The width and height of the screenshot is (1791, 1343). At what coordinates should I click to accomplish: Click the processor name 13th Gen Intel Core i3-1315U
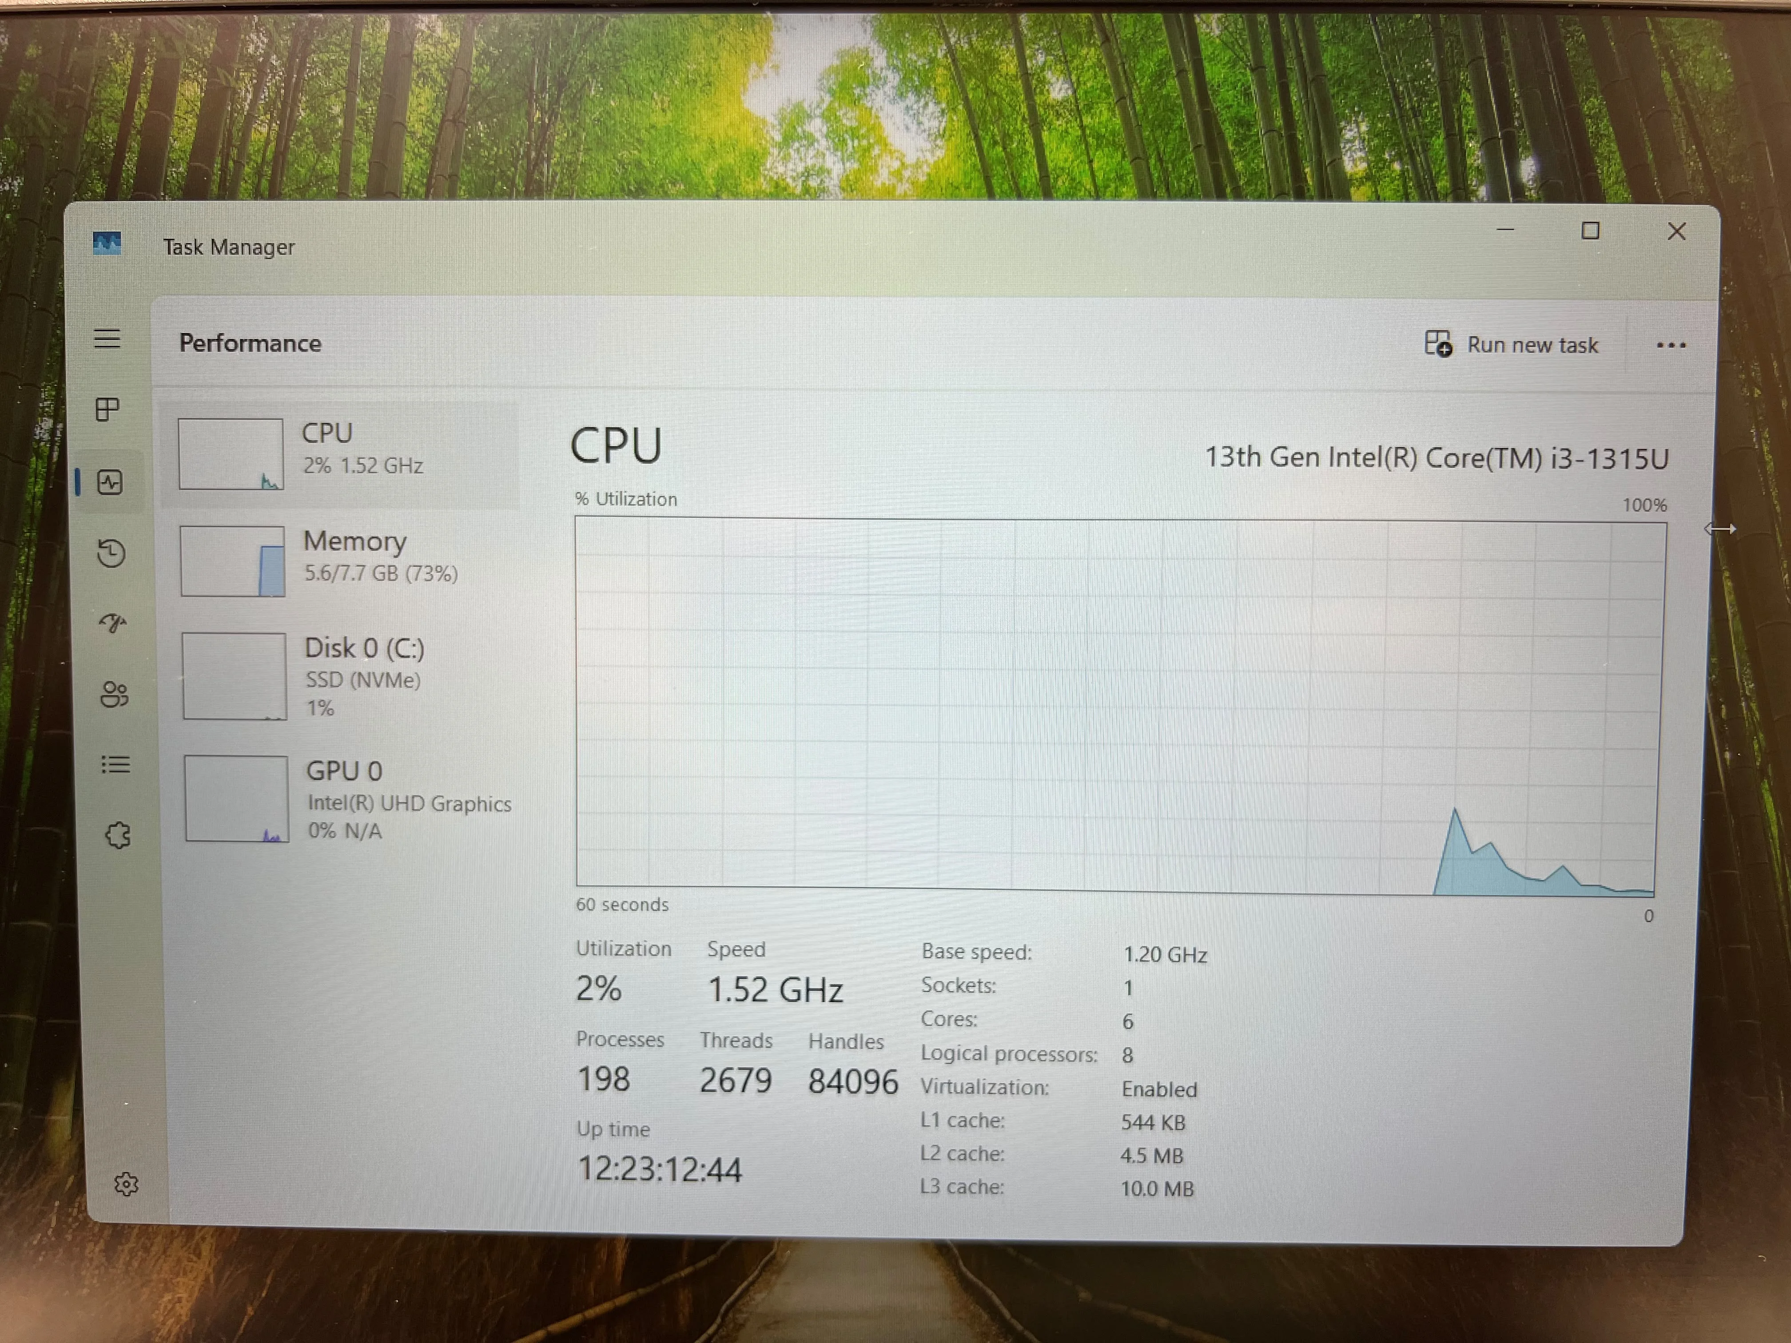point(1437,458)
